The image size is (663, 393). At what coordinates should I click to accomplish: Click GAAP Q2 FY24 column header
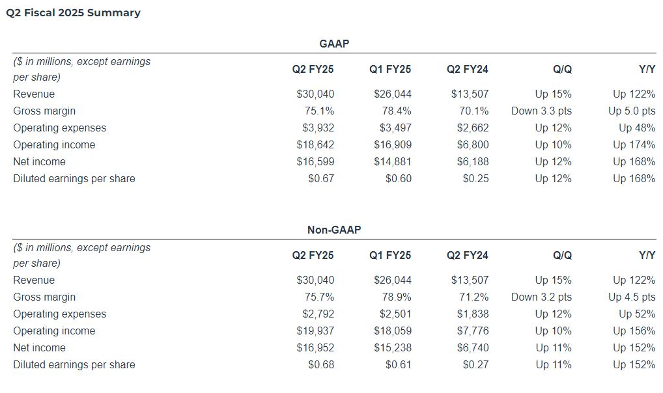pos(467,69)
